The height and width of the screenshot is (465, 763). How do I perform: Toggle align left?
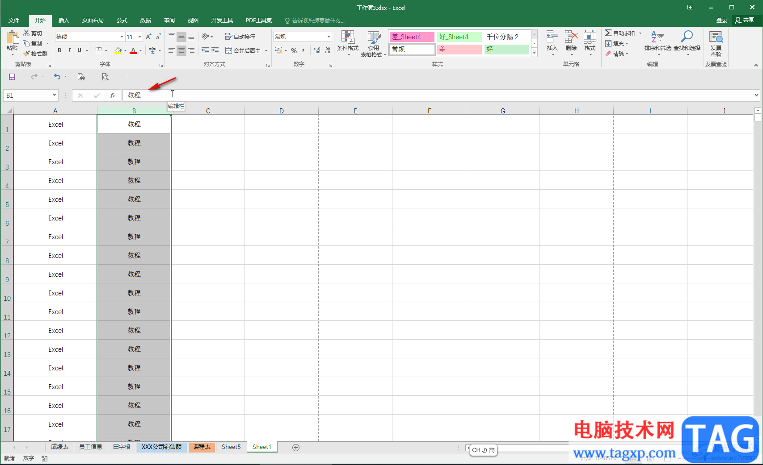click(171, 50)
